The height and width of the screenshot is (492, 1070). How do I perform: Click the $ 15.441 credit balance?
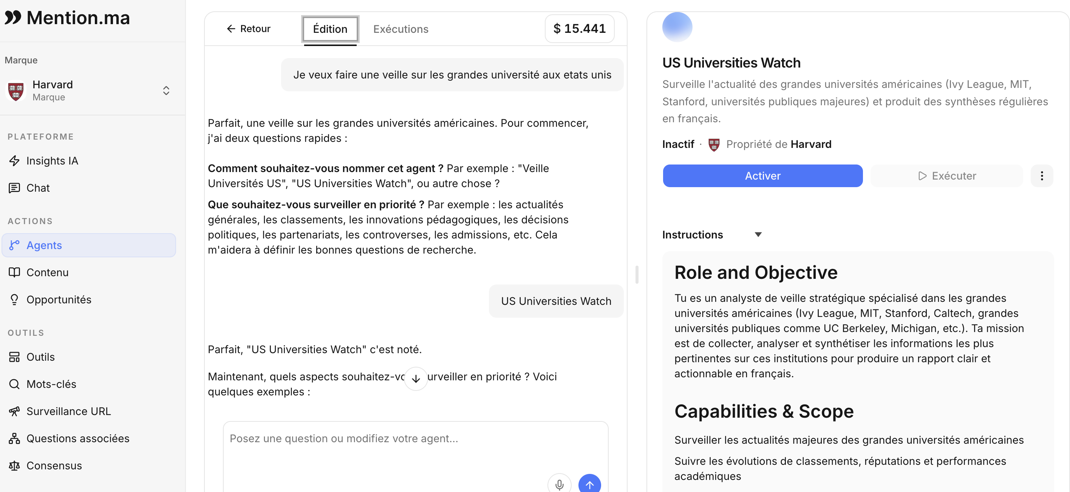[580, 29]
